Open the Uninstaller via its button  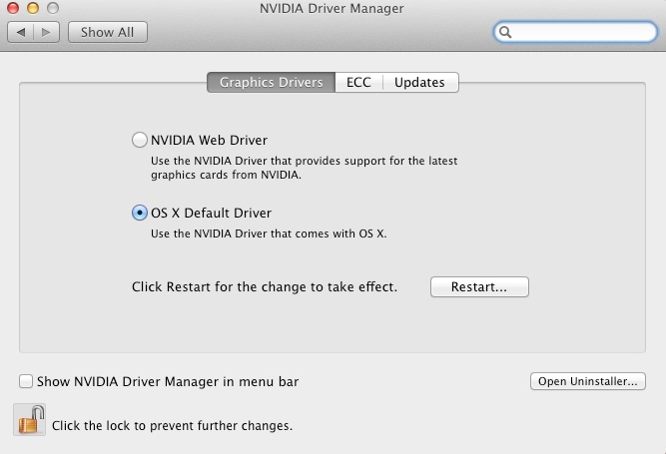(x=588, y=381)
